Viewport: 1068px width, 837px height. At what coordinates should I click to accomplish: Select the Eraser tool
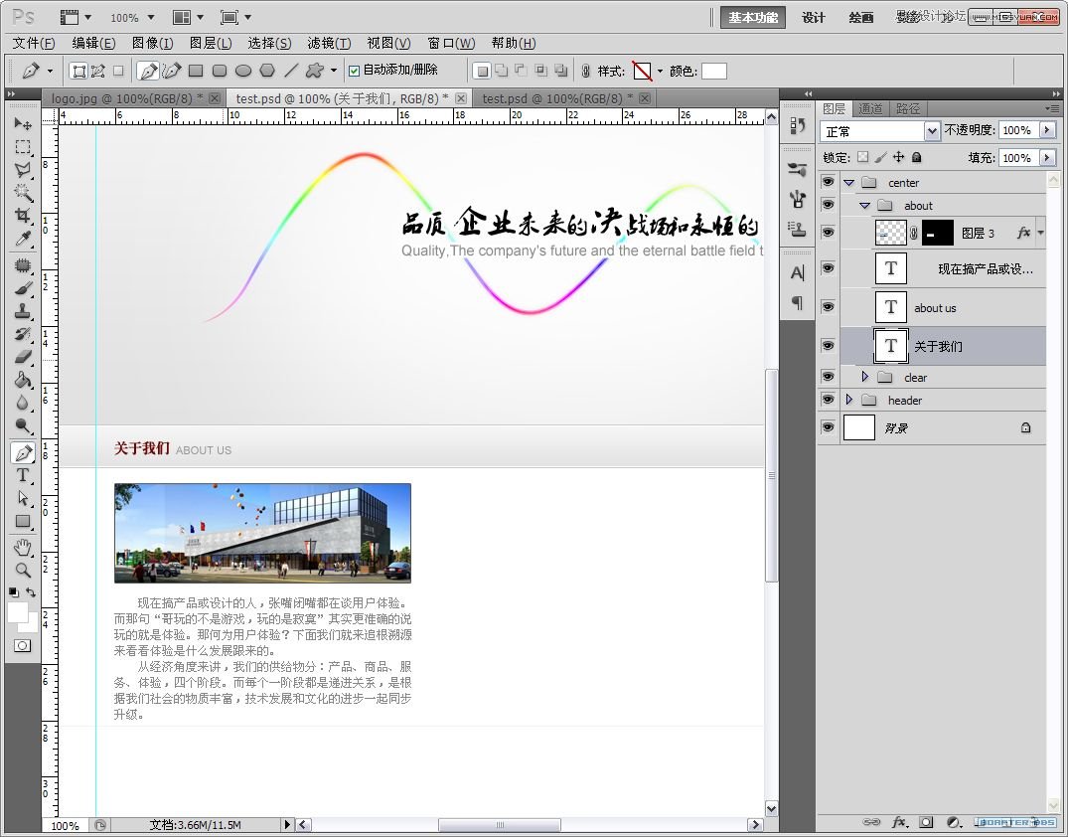pos(23,357)
